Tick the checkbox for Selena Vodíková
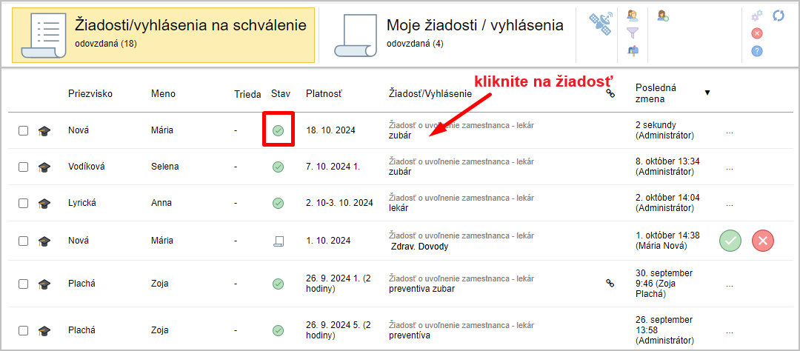Viewport: 800px width, 351px height. pos(24,167)
